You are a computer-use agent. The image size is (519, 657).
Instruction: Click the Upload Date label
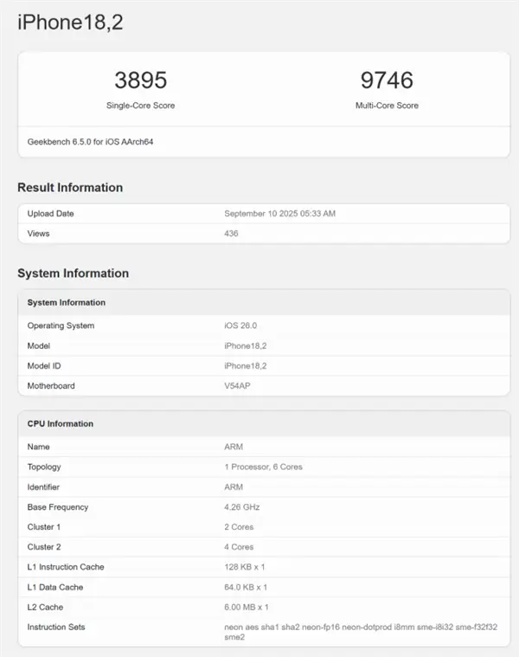coord(51,214)
